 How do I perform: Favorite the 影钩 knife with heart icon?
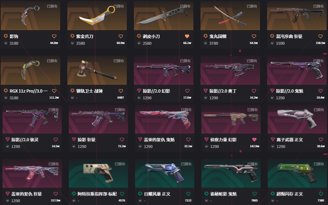point(54,37)
